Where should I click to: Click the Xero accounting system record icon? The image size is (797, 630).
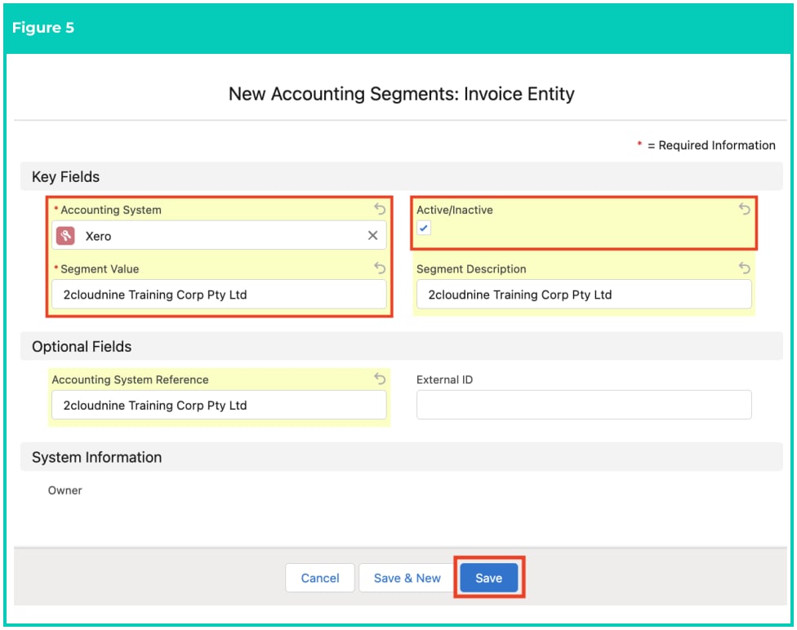coord(65,236)
